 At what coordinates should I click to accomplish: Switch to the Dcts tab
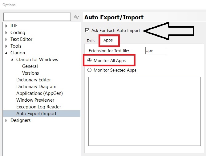(91, 41)
